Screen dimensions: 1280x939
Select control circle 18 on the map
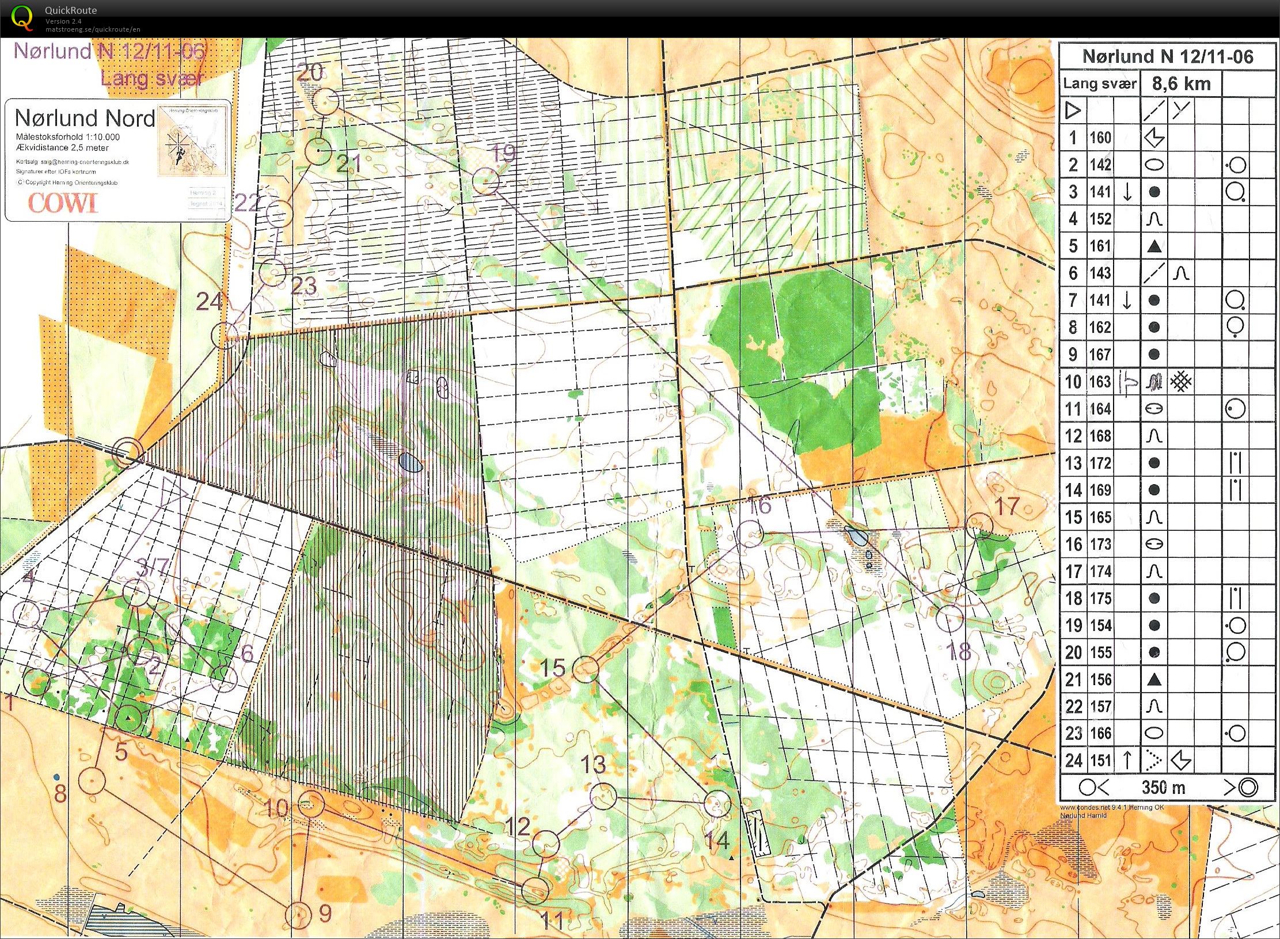[x=949, y=619]
